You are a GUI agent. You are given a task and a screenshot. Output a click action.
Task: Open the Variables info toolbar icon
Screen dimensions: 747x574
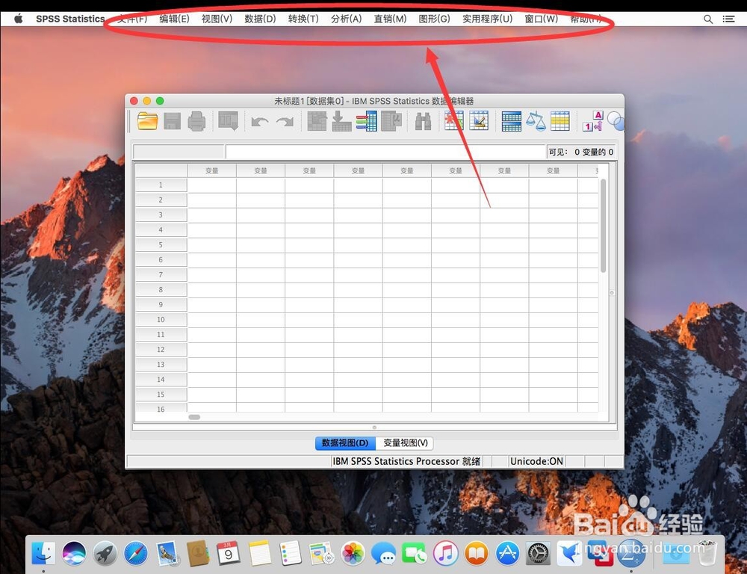pos(366,121)
